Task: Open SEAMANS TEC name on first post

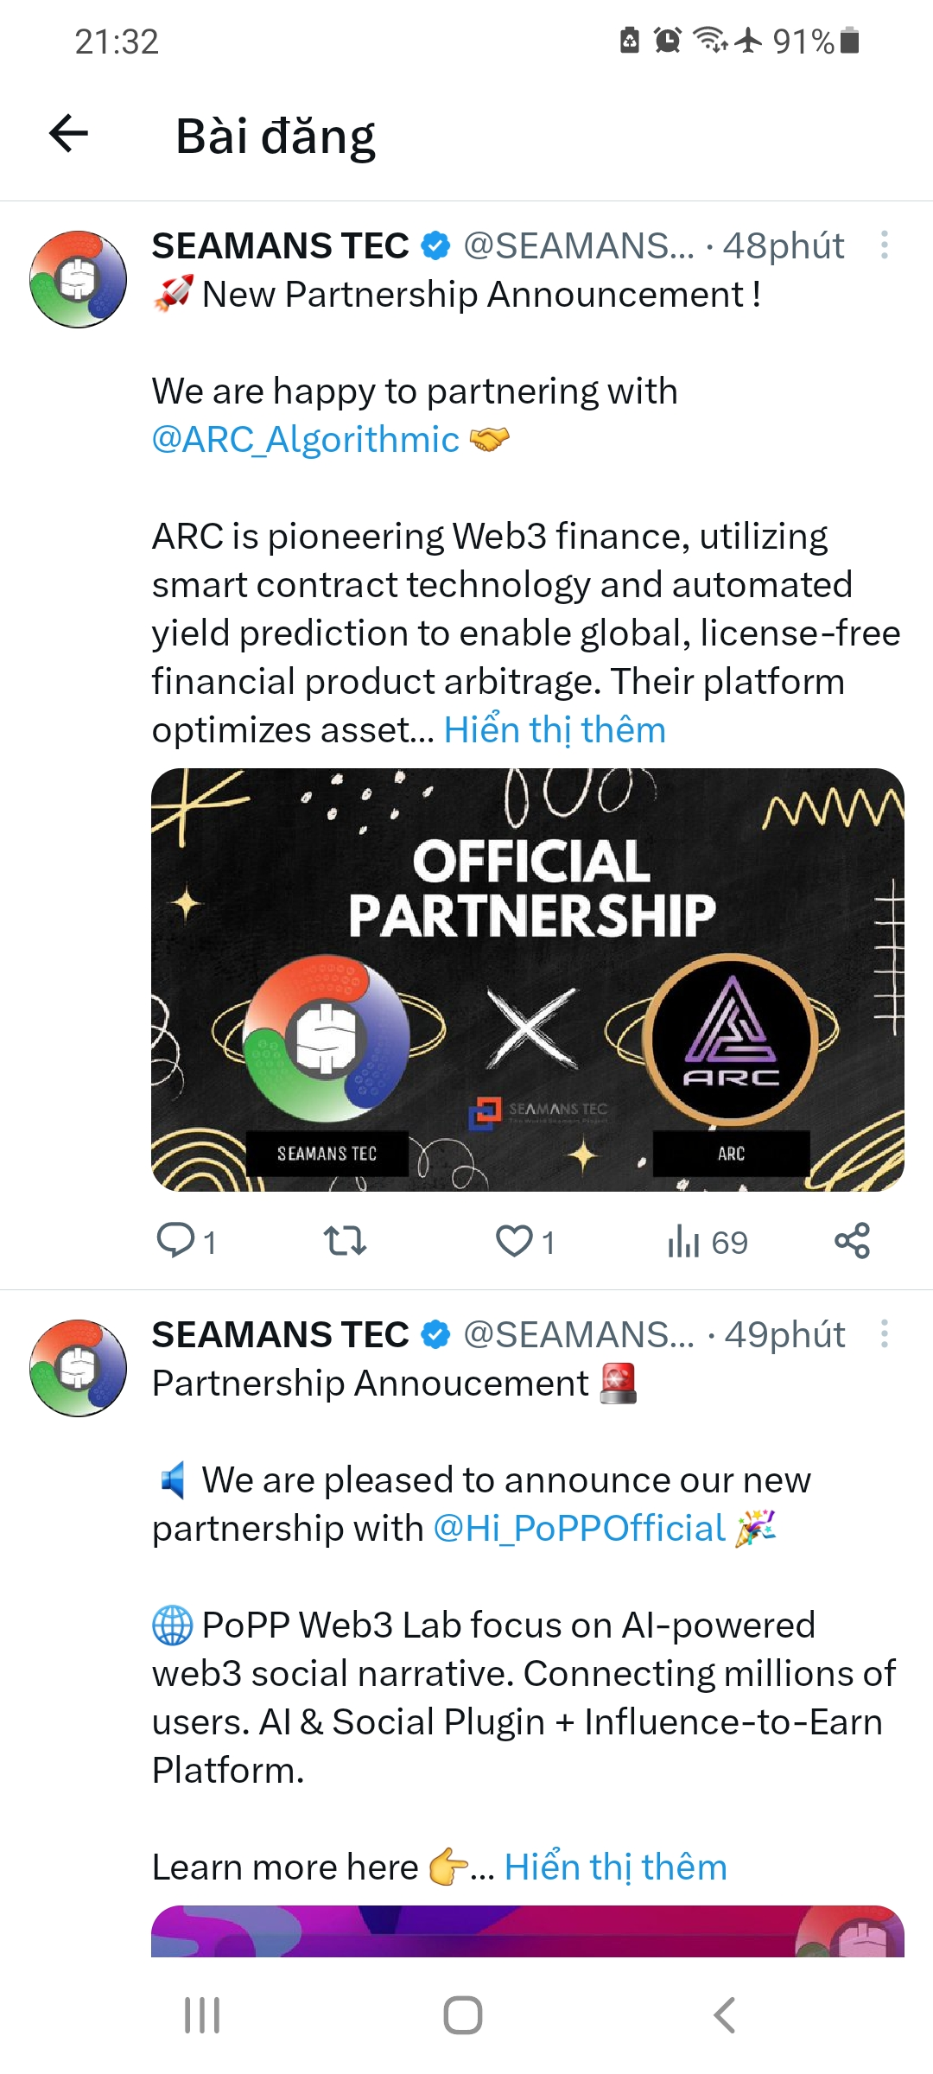Action: point(281,245)
